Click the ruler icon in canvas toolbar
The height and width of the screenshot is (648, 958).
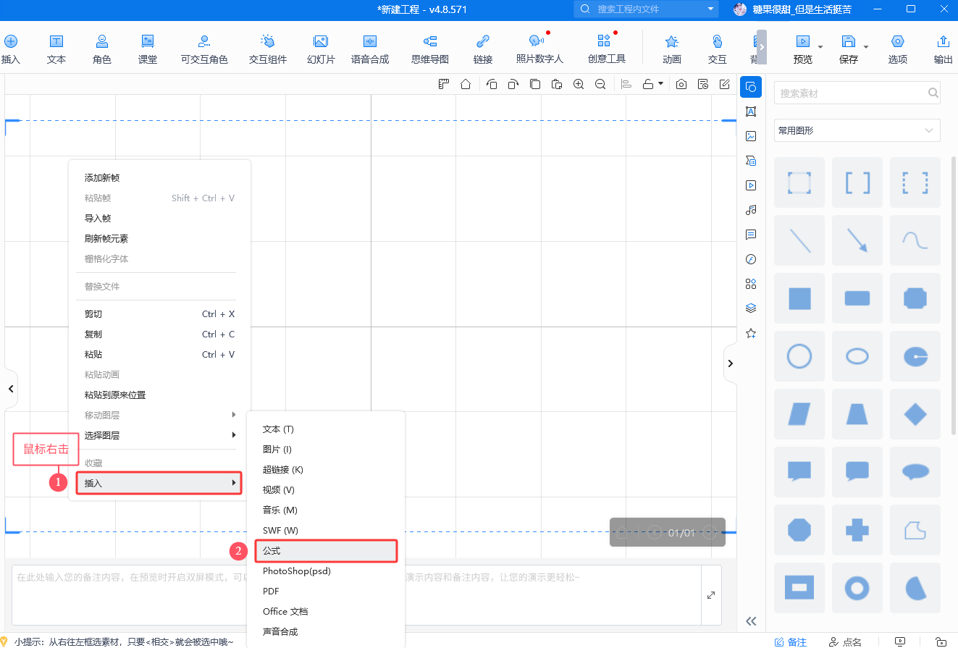coord(444,84)
